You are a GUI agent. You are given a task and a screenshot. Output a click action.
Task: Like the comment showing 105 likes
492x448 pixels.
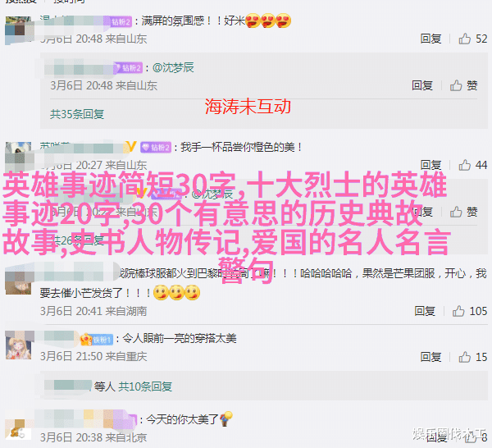pos(458,311)
